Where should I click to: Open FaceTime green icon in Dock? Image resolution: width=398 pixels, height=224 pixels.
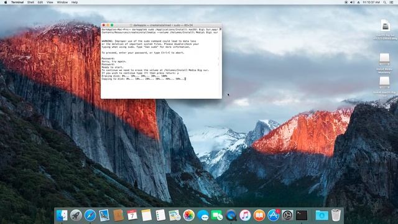(217, 215)
